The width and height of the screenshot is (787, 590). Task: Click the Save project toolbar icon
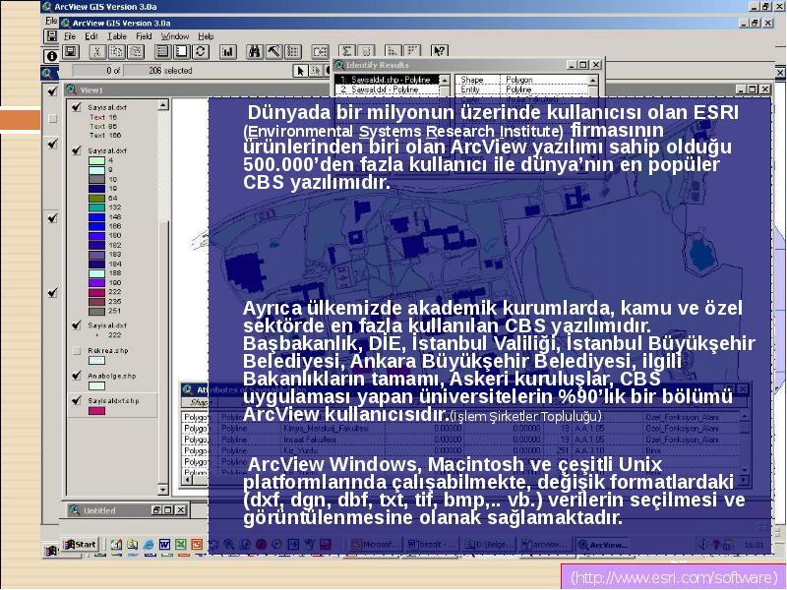click(70, 51)
